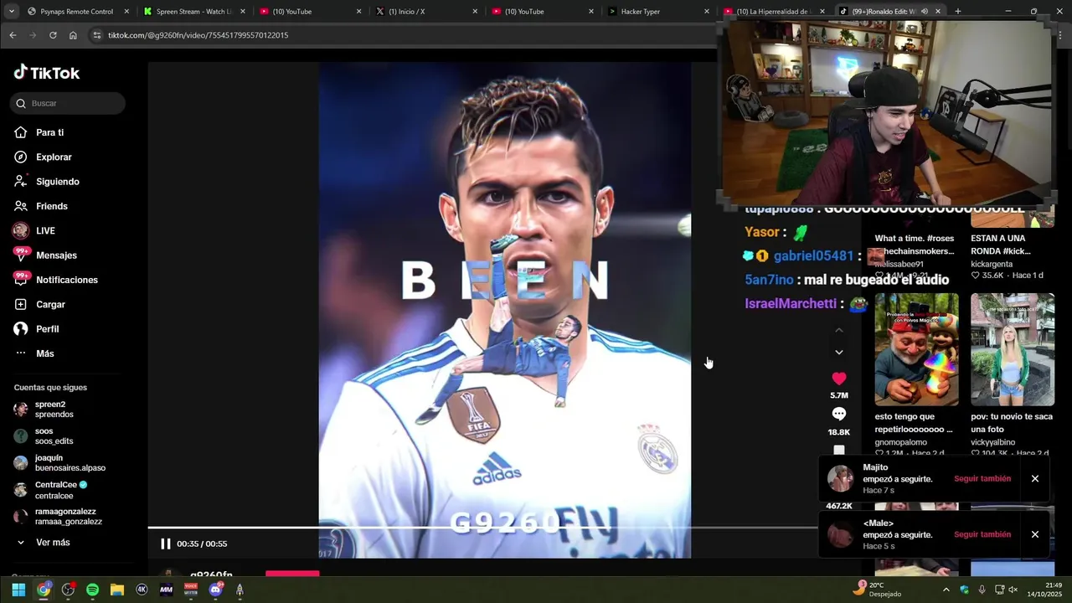Screen dimensions: 1072x603
Task: Open the tab search dropdown
Action: tap(11, 12)
